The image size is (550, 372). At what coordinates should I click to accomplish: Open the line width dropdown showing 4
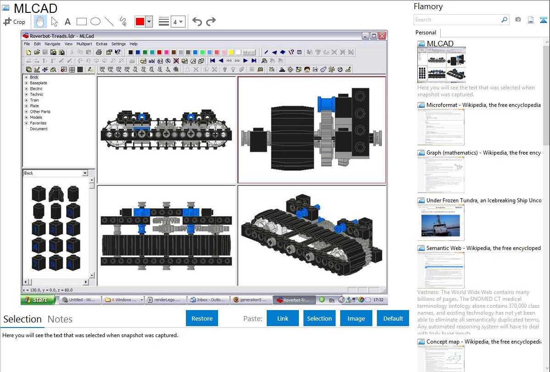pyautogui.click(x=178, y=22)
